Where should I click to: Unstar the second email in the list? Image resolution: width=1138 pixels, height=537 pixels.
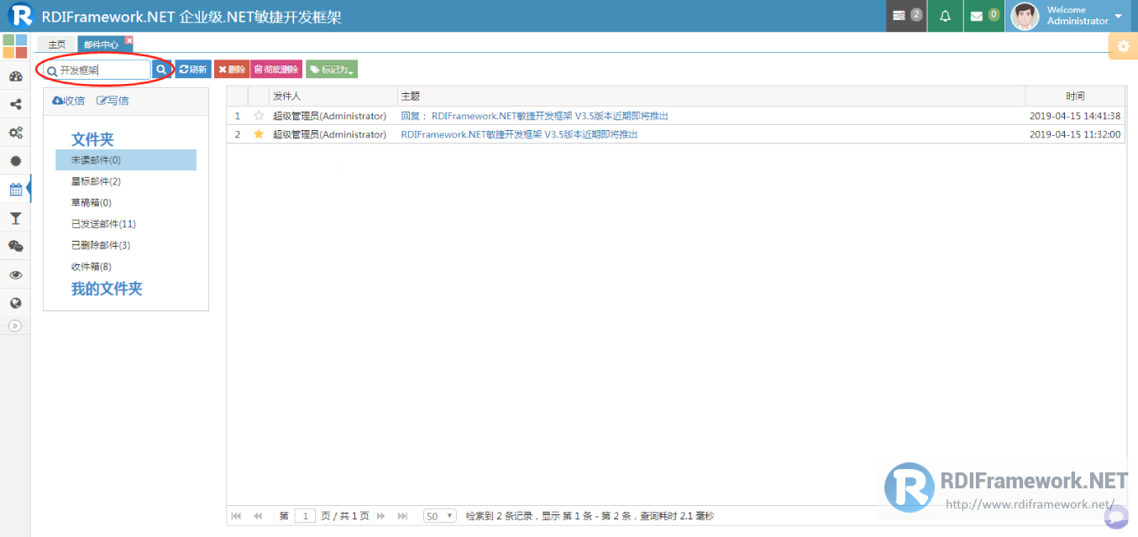(x=259, y=134)
